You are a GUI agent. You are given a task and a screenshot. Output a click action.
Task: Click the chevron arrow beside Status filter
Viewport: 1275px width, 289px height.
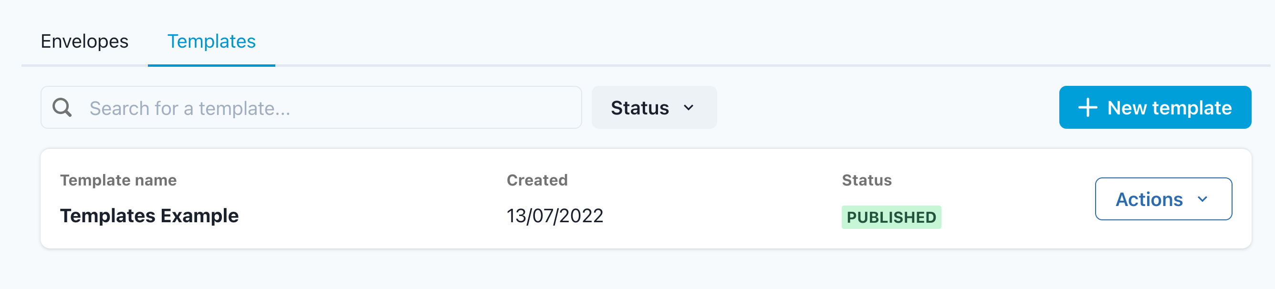click(x=689, y=107)
